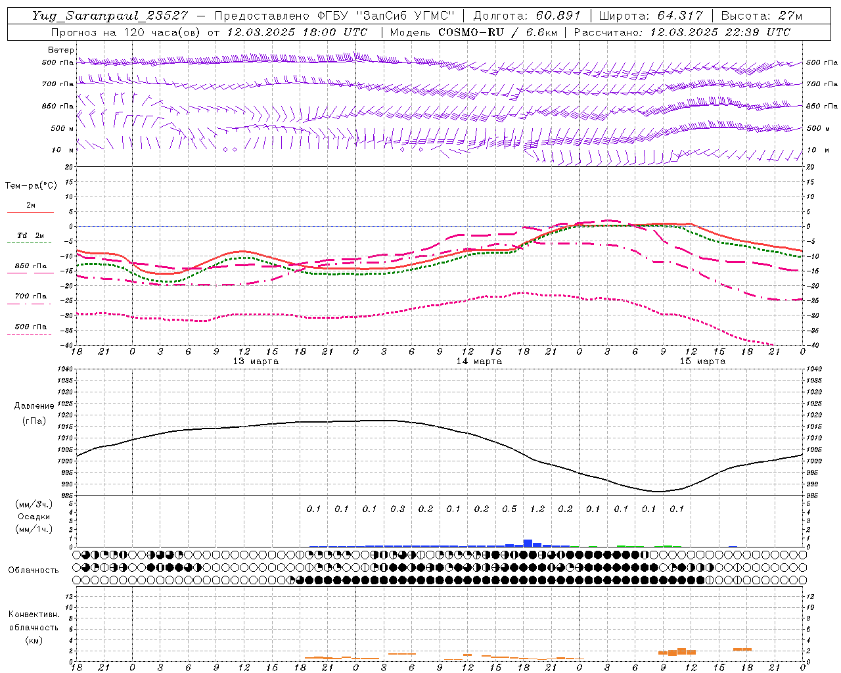Click the (мм/1ч.) precipitation unit label

point(34,529)
